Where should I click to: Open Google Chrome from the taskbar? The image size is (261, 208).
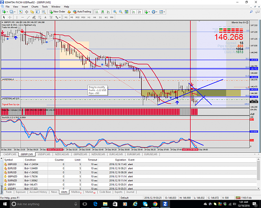coord(155,204)
